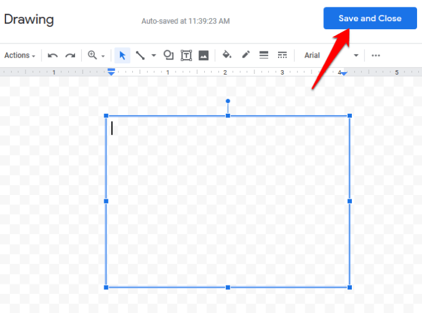Click the top-right resize handle
The image size is (422, 313).
(349, 116)
